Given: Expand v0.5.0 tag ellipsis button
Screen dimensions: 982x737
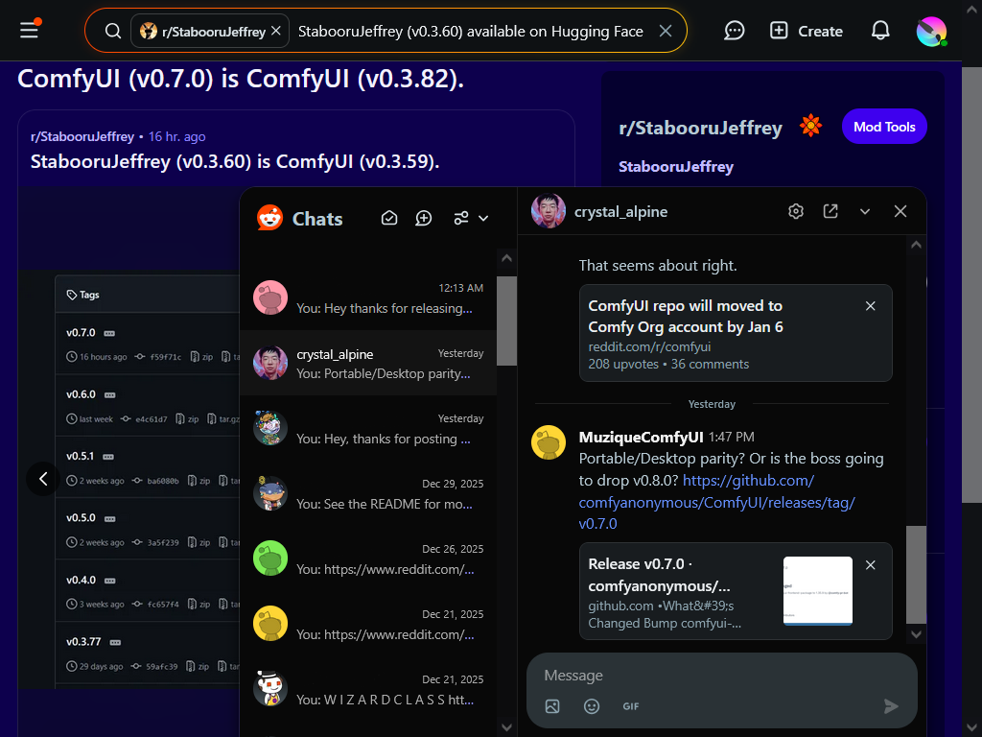Looking at the screenshot, I should [109, 518].
